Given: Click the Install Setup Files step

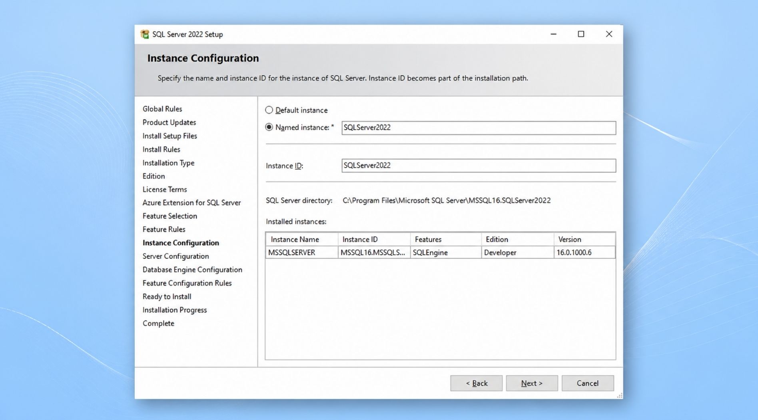Looking at the screenshot, I should pyautogui.click(x=170, y=136).
